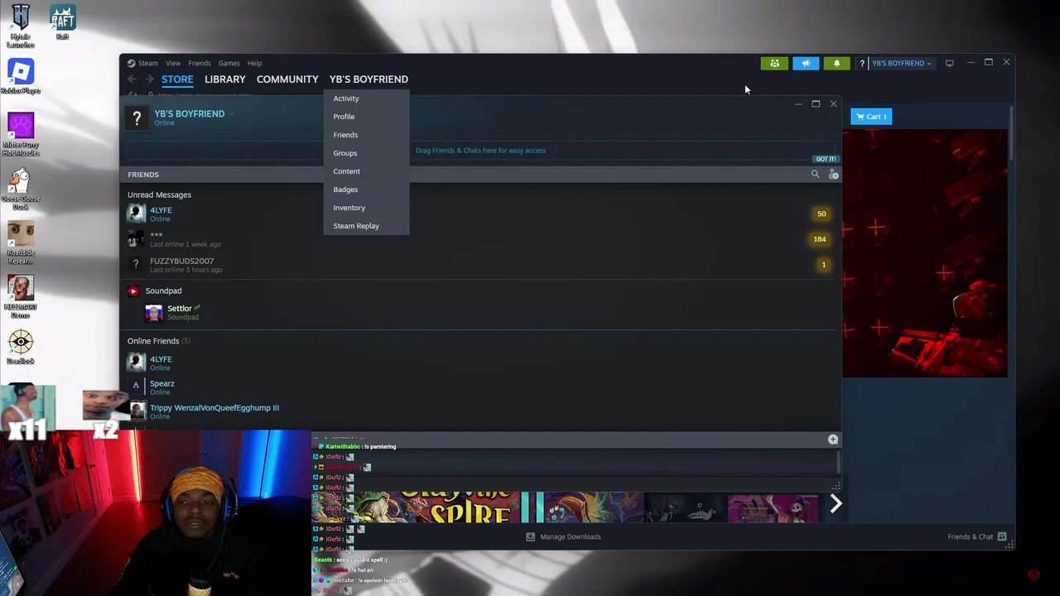The width and height of the screenshot is (1060, 596).
Task: Open the Hytale Launcher desktop icon
Action: (21, 26)
